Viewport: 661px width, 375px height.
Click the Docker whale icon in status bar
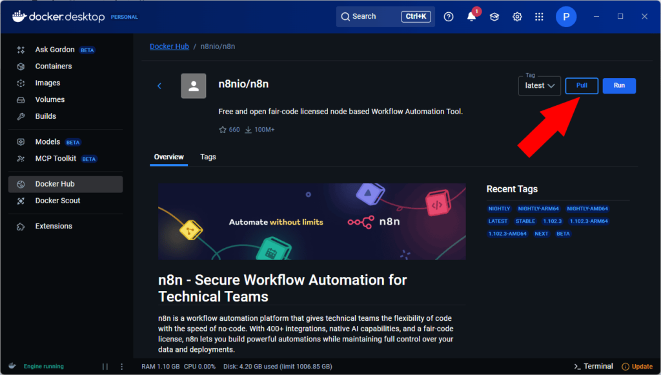tap(12, 366)
